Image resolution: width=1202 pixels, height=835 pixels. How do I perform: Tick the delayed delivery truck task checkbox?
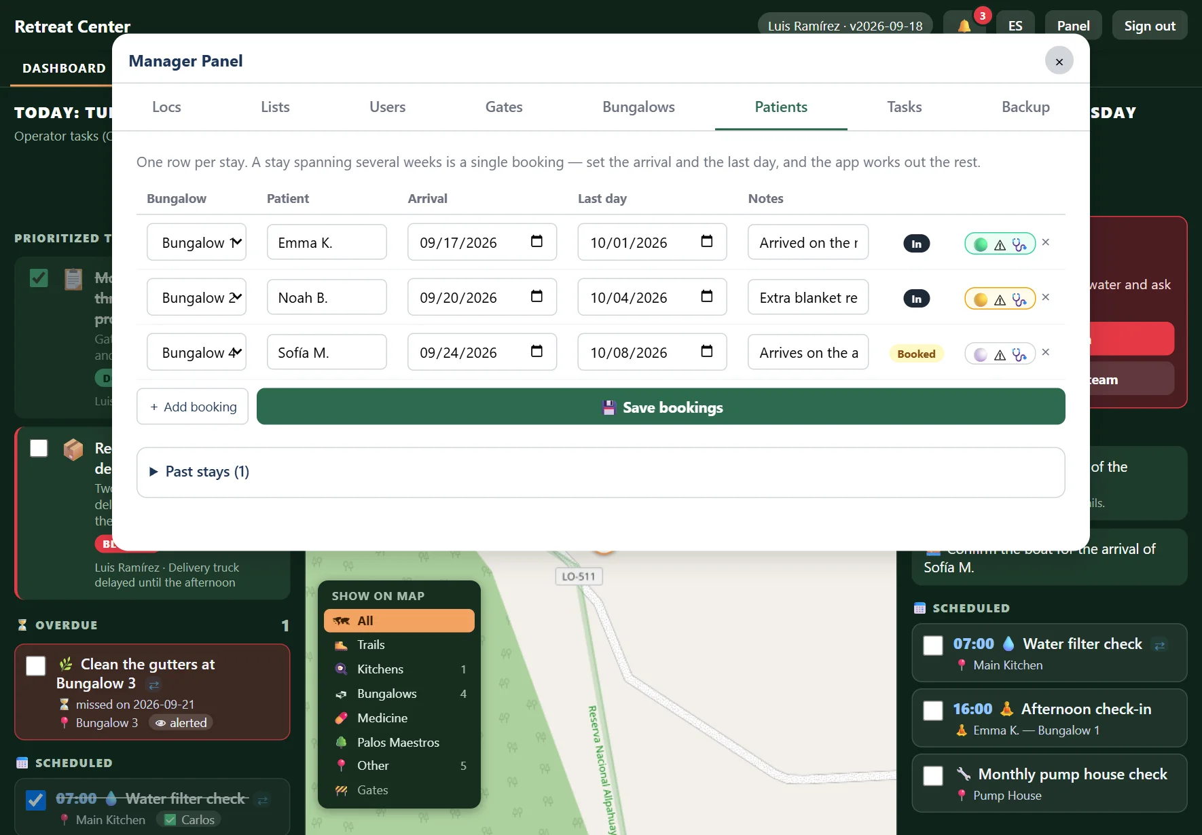click(39, 448)
